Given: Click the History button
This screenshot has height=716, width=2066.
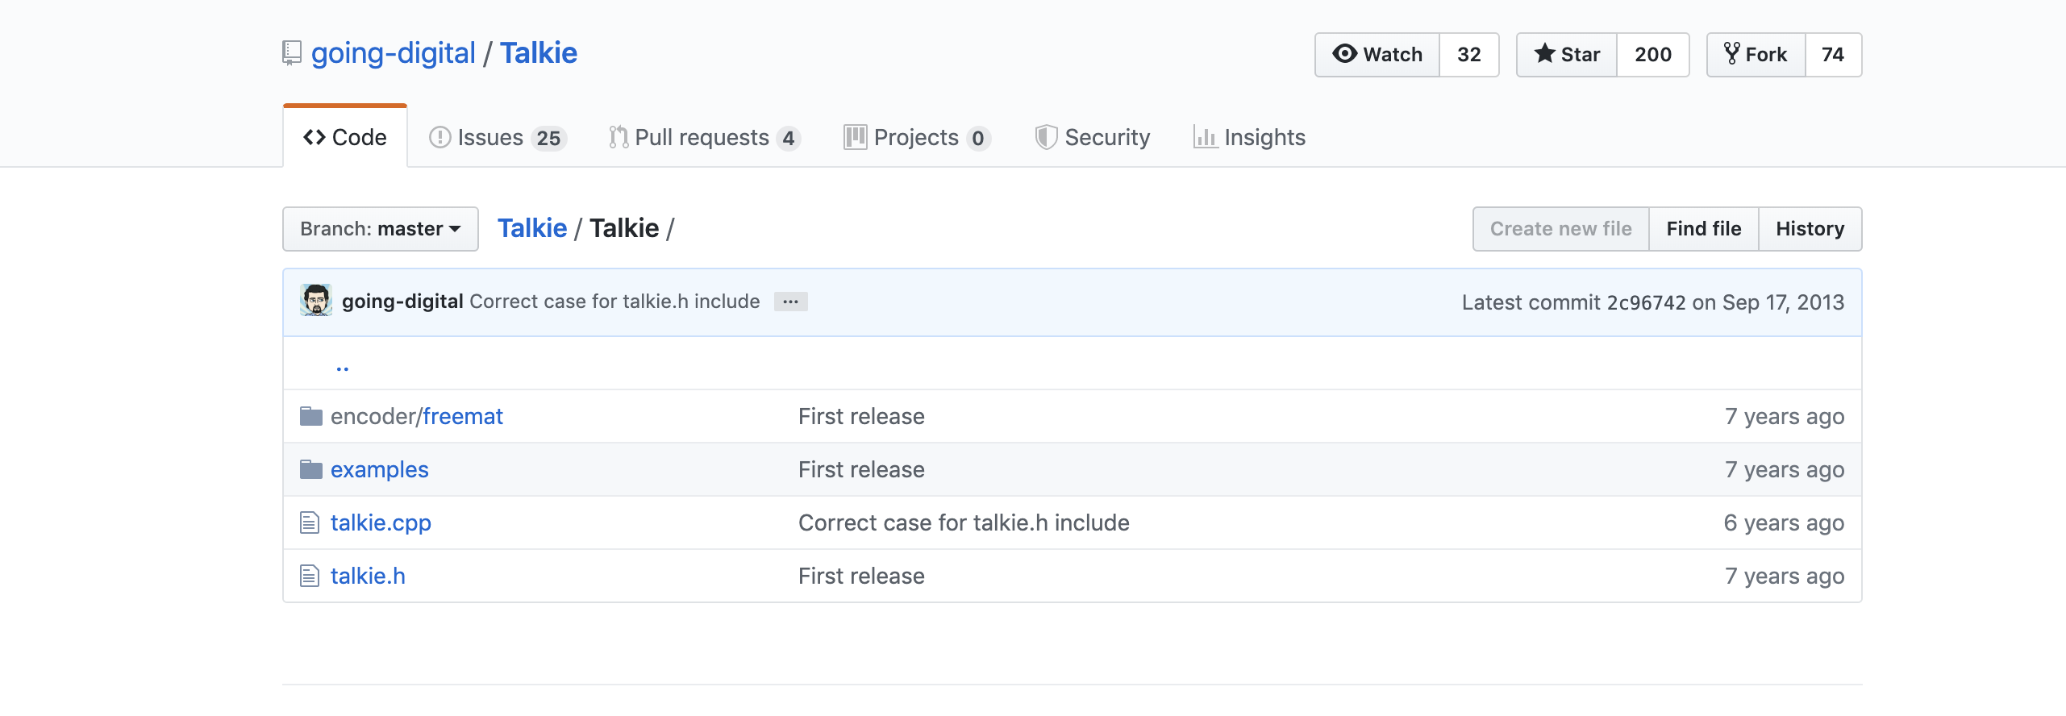Looking at the screenshot, I should [x=1810, y=229].
